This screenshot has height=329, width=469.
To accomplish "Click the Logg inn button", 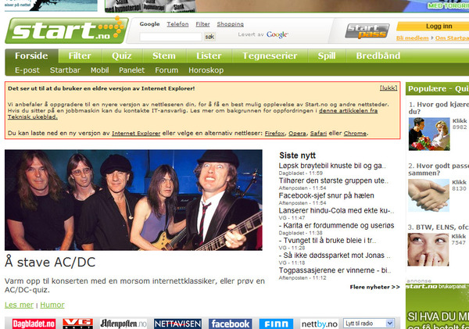I will point(433,27).
